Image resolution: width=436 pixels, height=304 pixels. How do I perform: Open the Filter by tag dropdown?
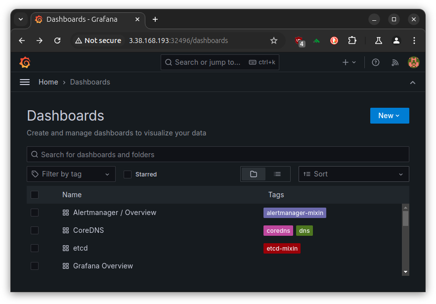71,174
